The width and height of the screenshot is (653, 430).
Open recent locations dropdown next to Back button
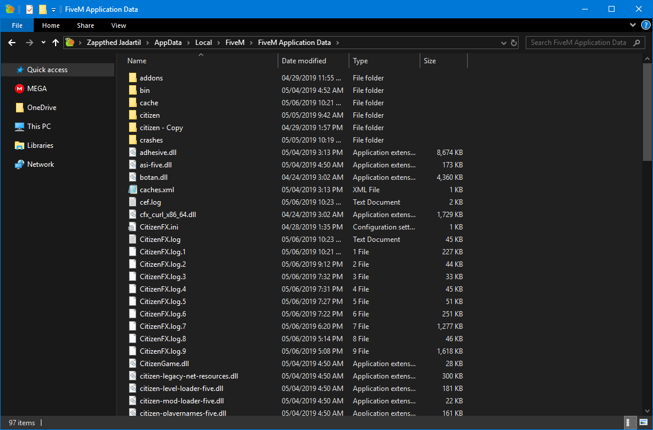click(x=43, y=43)
